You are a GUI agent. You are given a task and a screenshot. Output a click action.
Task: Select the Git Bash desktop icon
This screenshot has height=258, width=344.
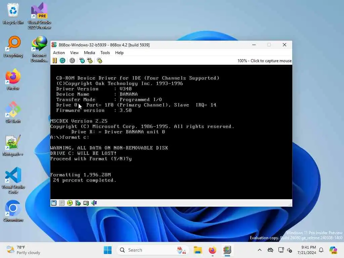tap(13, 112)
